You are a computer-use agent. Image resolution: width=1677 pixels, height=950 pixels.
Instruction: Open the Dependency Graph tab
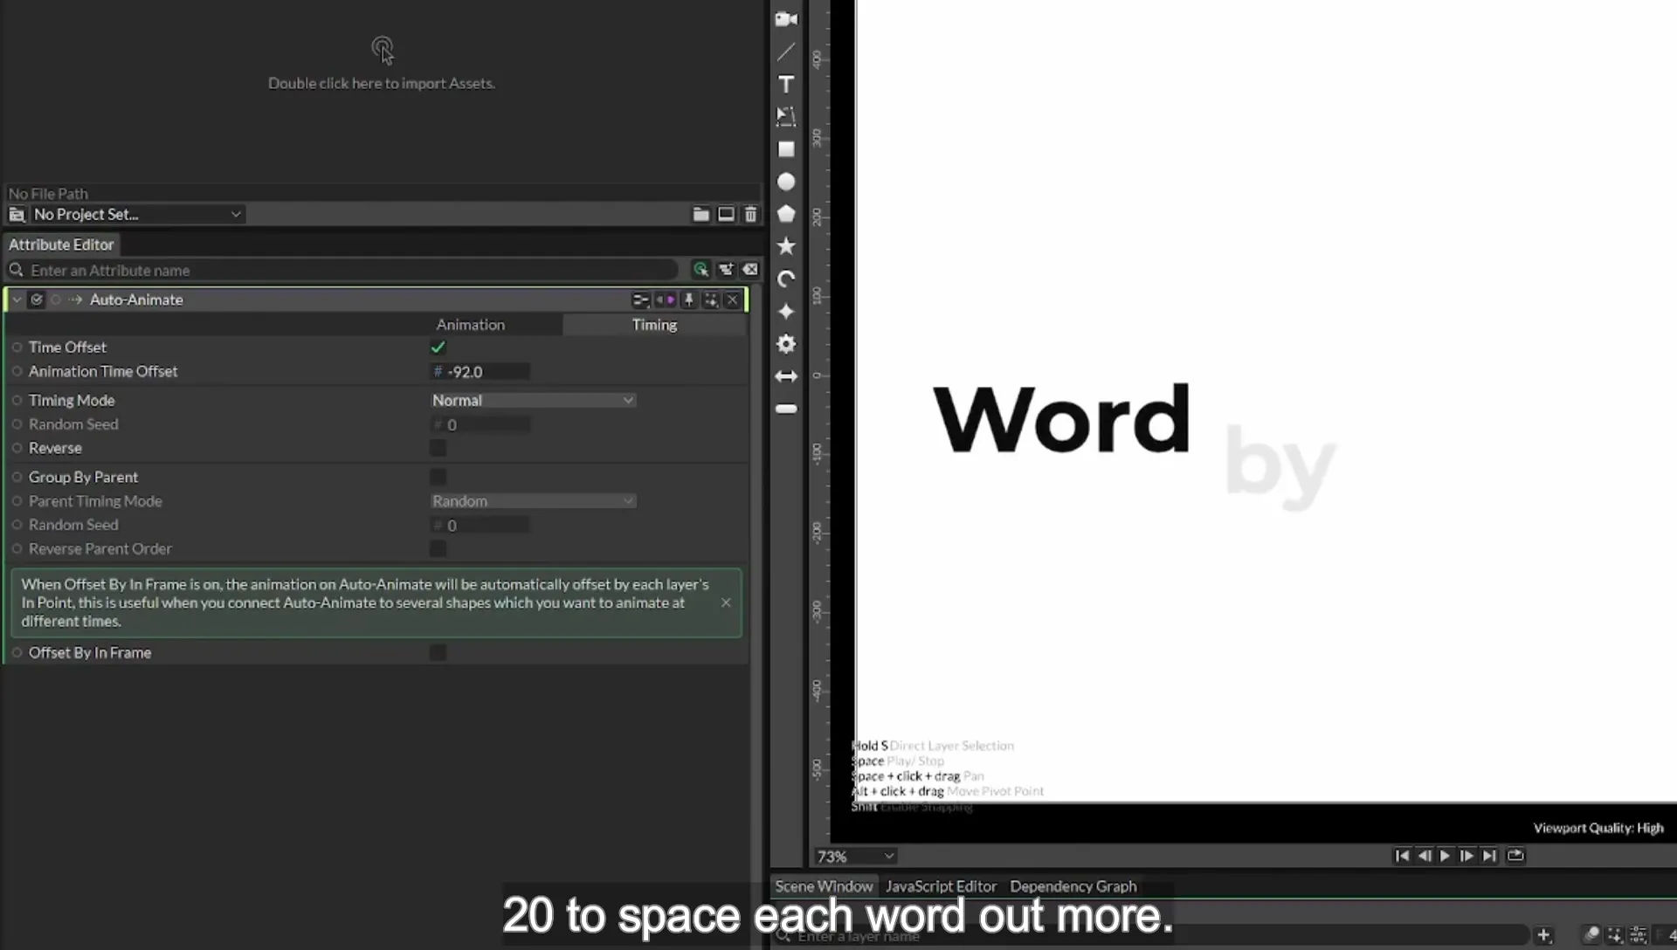coord(1073,886)
